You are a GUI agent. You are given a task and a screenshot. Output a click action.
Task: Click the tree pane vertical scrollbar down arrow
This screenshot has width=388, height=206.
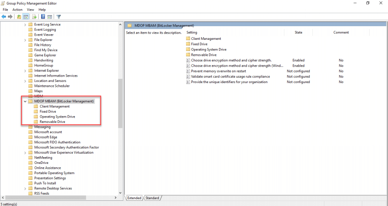coord(120,193)
